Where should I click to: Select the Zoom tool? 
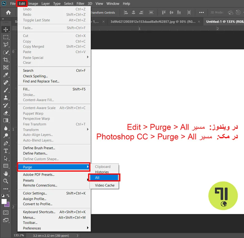coord(6,181)
